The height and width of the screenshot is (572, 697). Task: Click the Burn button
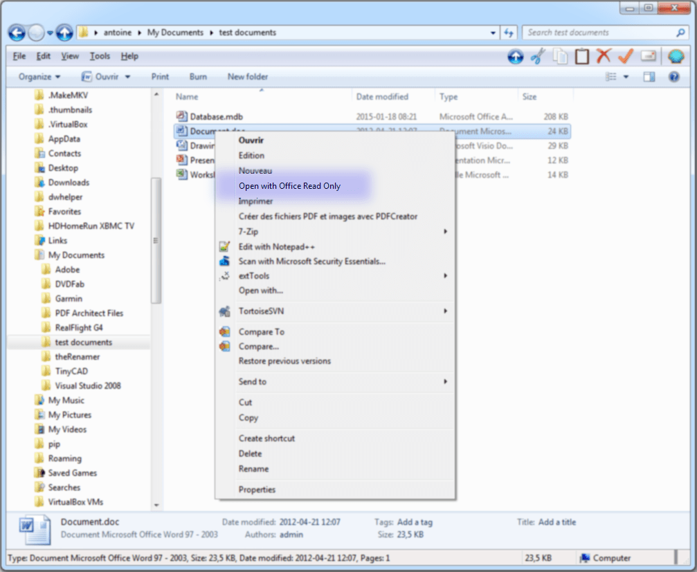198,76
